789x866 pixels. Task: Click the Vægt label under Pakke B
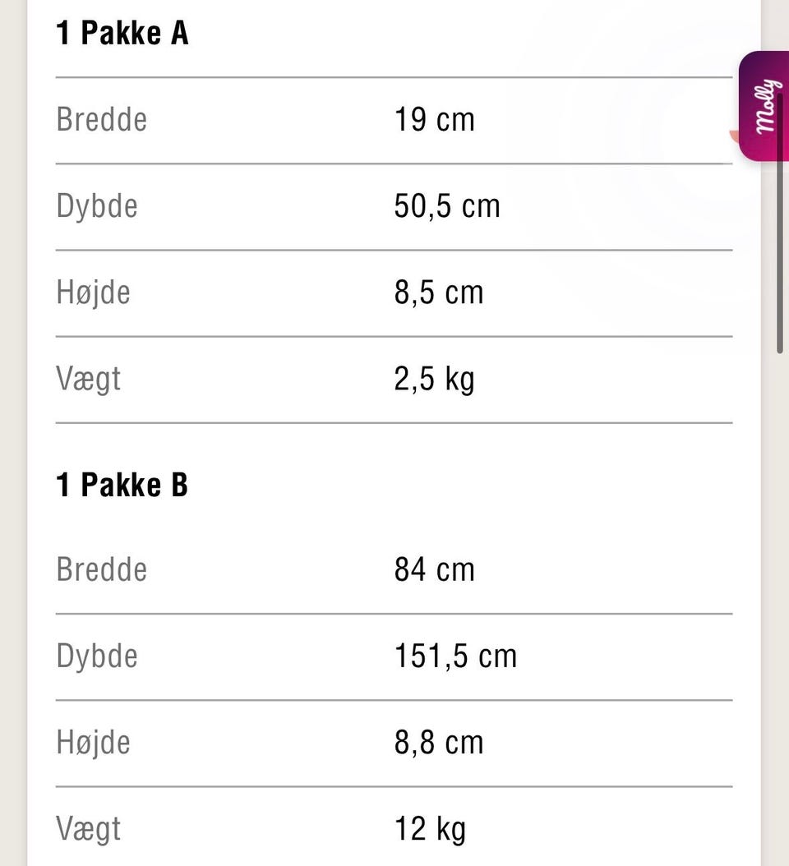point(89,828)
